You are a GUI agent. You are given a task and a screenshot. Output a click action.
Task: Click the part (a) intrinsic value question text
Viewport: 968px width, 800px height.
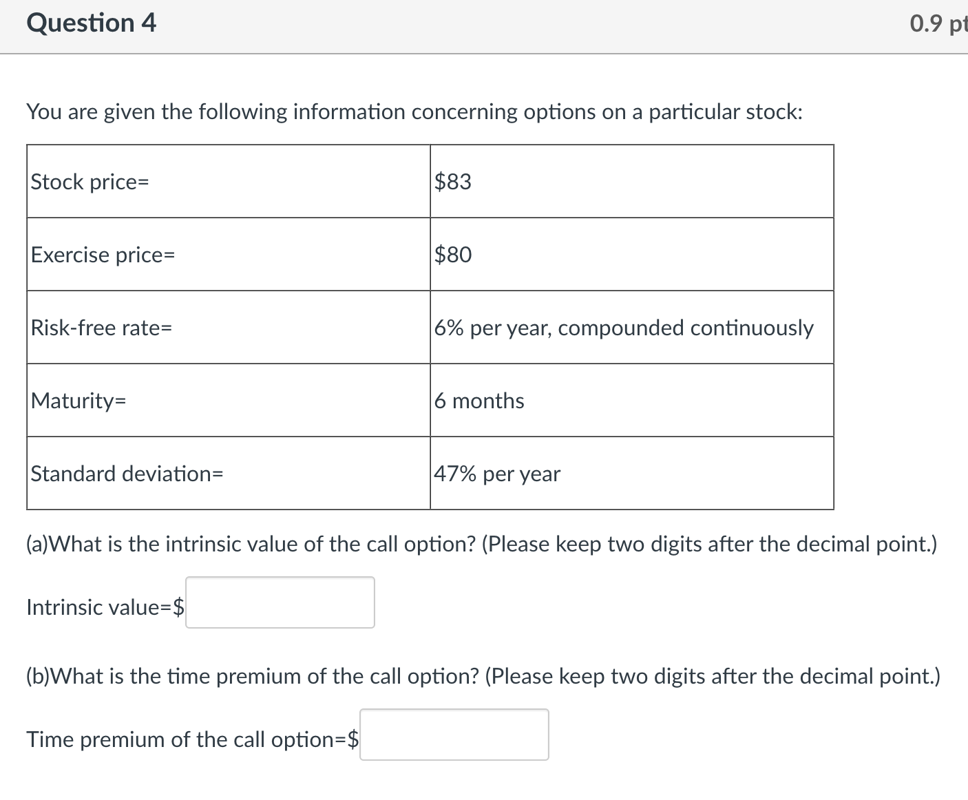pos(481,544)
